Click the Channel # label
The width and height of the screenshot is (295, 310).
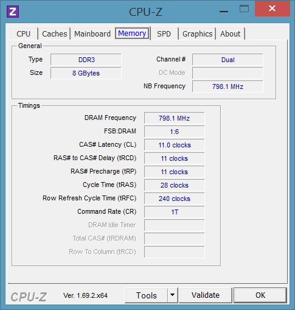coord(171,59)
